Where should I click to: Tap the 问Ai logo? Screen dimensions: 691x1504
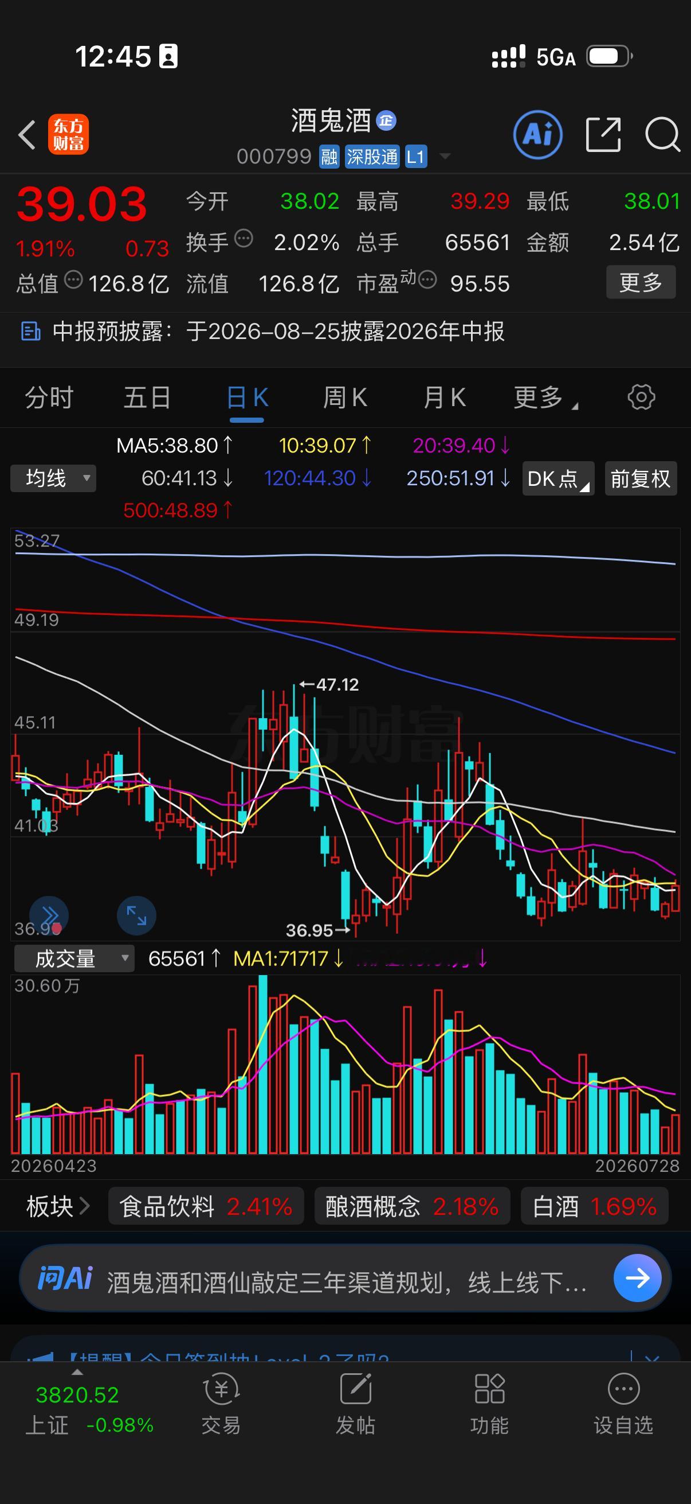[x=65, y=1278]
